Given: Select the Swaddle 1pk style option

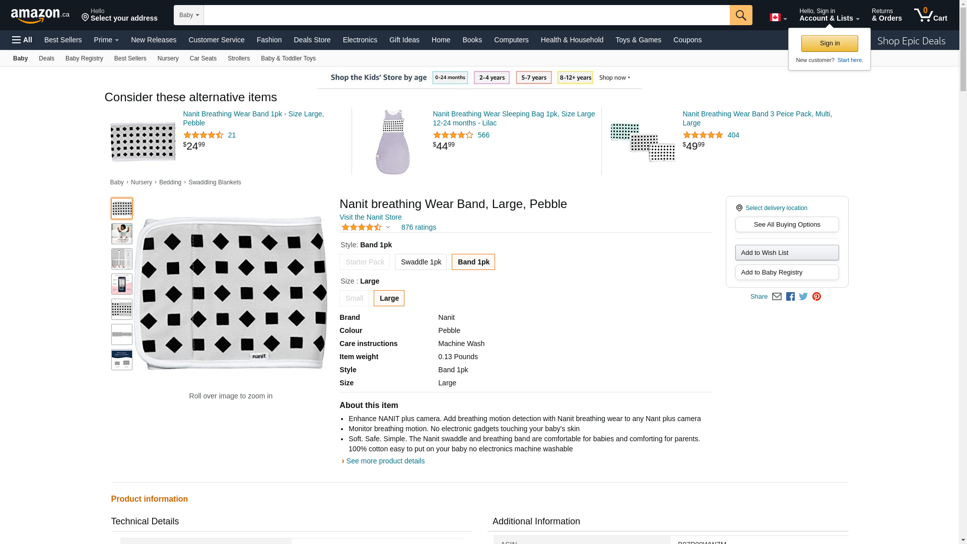Looking at the screenshot, I should coord(421,262).
